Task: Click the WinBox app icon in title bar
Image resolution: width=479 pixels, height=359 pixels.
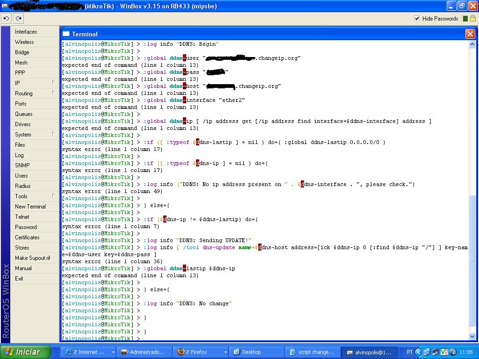Action: (5, 6)
